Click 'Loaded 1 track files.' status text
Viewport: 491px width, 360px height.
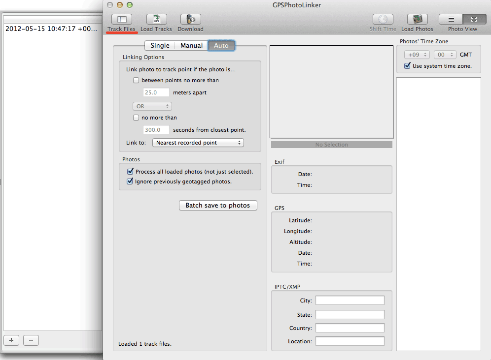(144, 344)
